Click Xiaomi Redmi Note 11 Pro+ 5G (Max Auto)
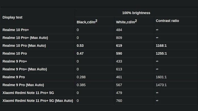198x111 pixels. [38, 101]
